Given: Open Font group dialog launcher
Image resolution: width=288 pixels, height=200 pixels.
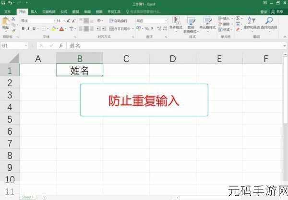Looking at the screenshot, I should 75,37.
